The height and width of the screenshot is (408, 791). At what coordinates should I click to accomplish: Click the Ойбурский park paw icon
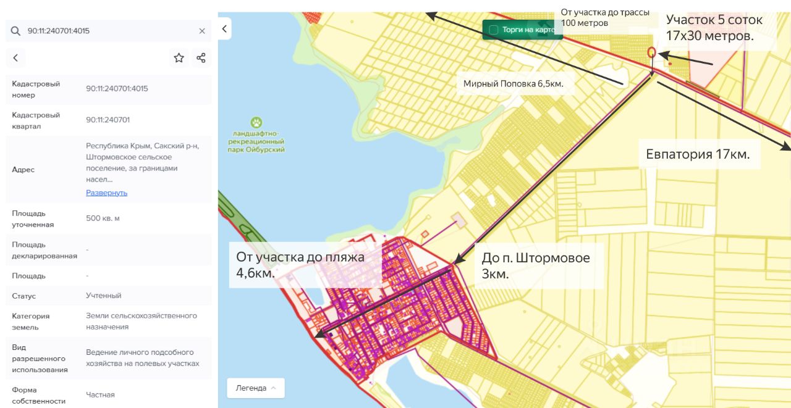point(256,122)
